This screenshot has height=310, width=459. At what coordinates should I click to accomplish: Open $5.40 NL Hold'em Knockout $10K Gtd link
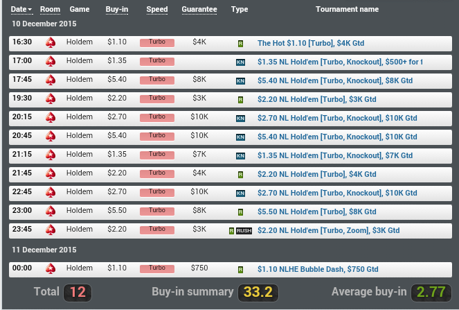[337, 137]
